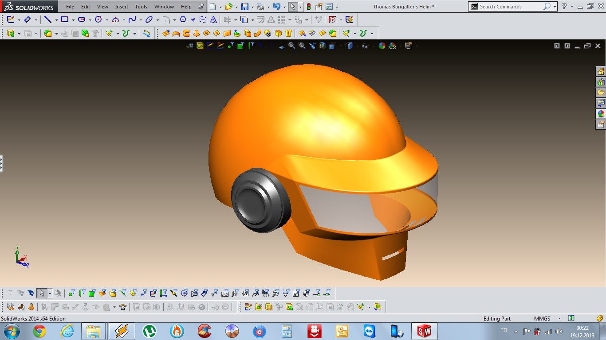This screenshot has width=606, height=340.
Task: Open the View menu
Action: 102,7
